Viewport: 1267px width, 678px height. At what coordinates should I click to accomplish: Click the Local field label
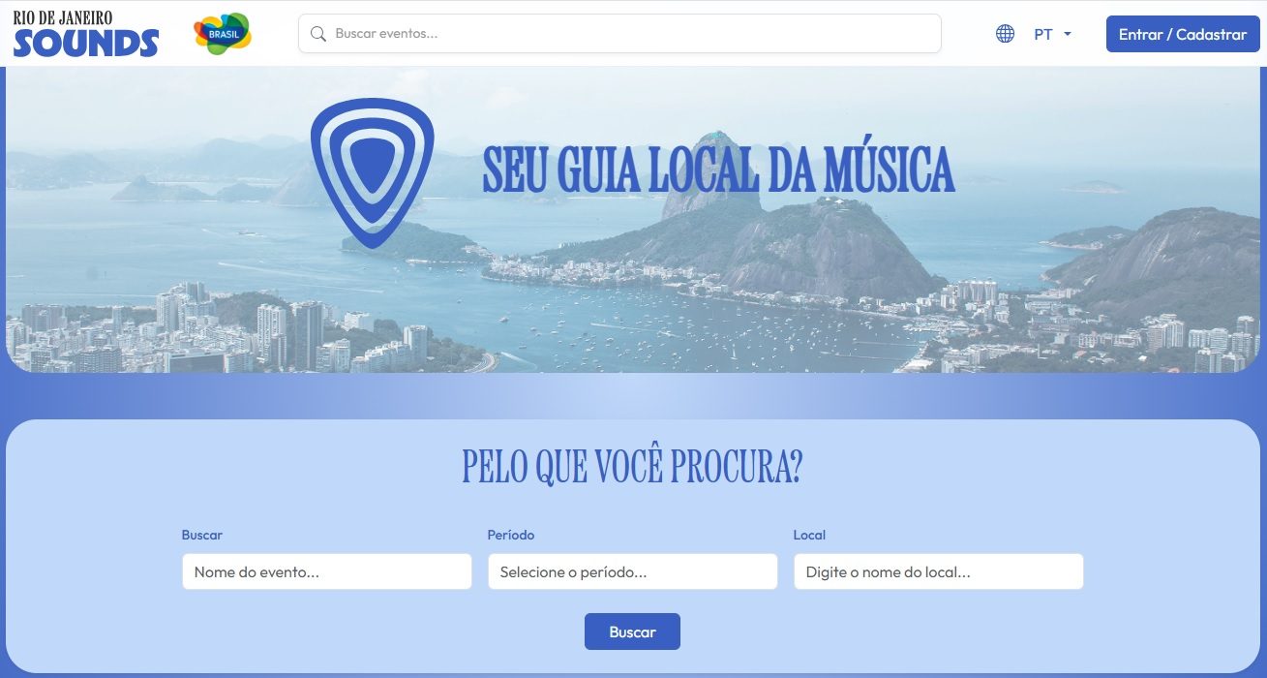click(809, 535)
